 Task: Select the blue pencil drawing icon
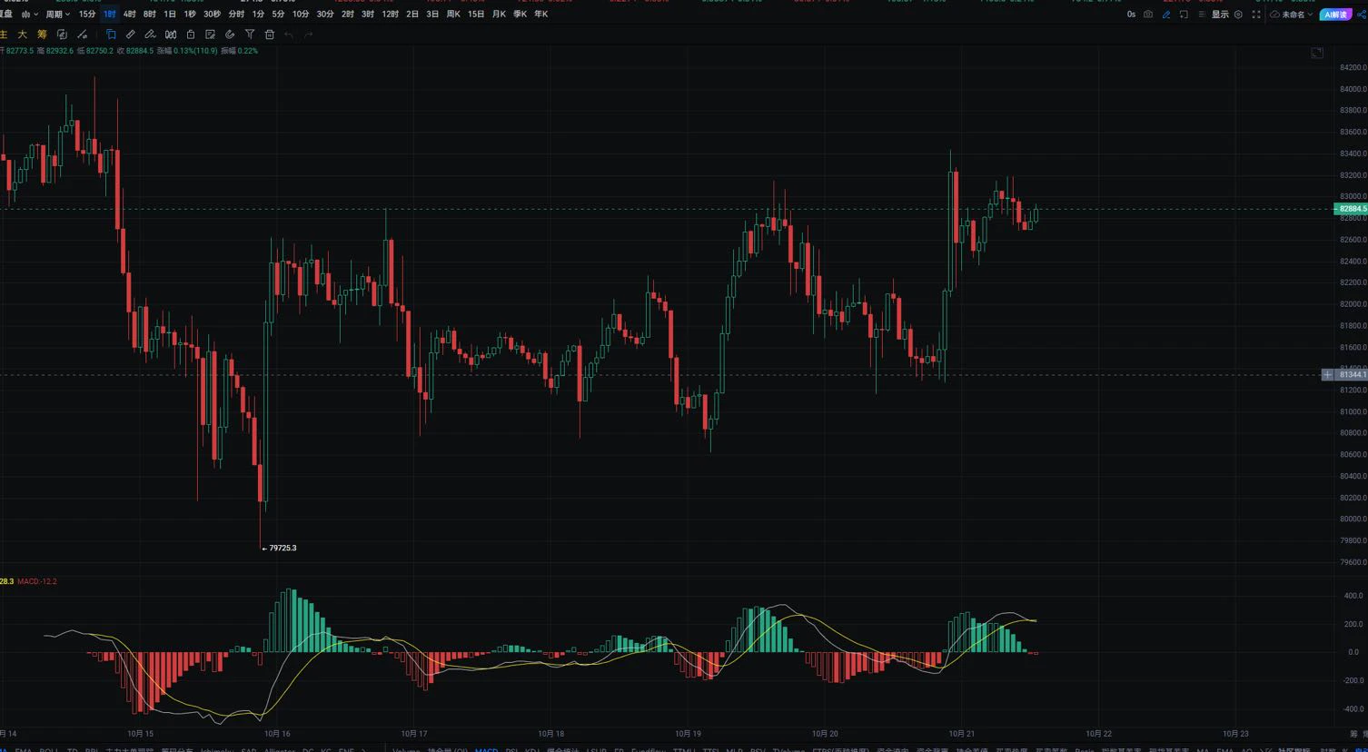[x=1166, y=15]
